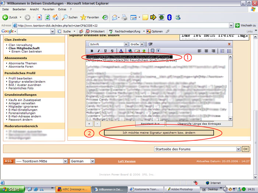Click Ich möchte meine Signatur speichern button
Viewport: 258px width, 193px height.
pos(159,133)
